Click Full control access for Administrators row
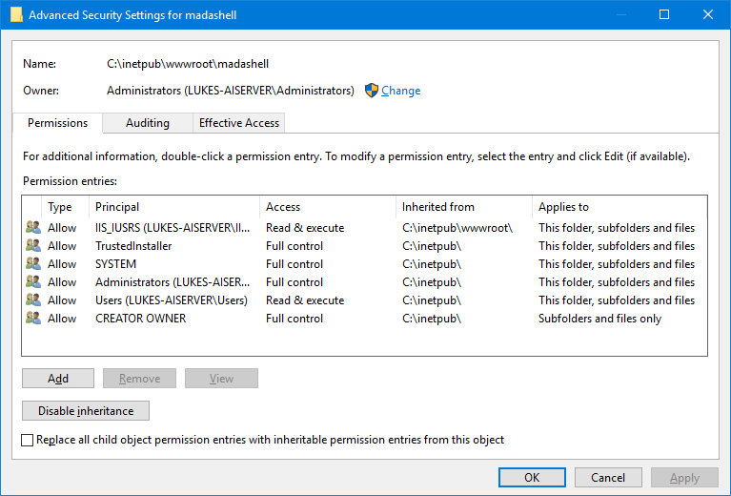Viewport: 731px width, 496px height. (294, 282)
